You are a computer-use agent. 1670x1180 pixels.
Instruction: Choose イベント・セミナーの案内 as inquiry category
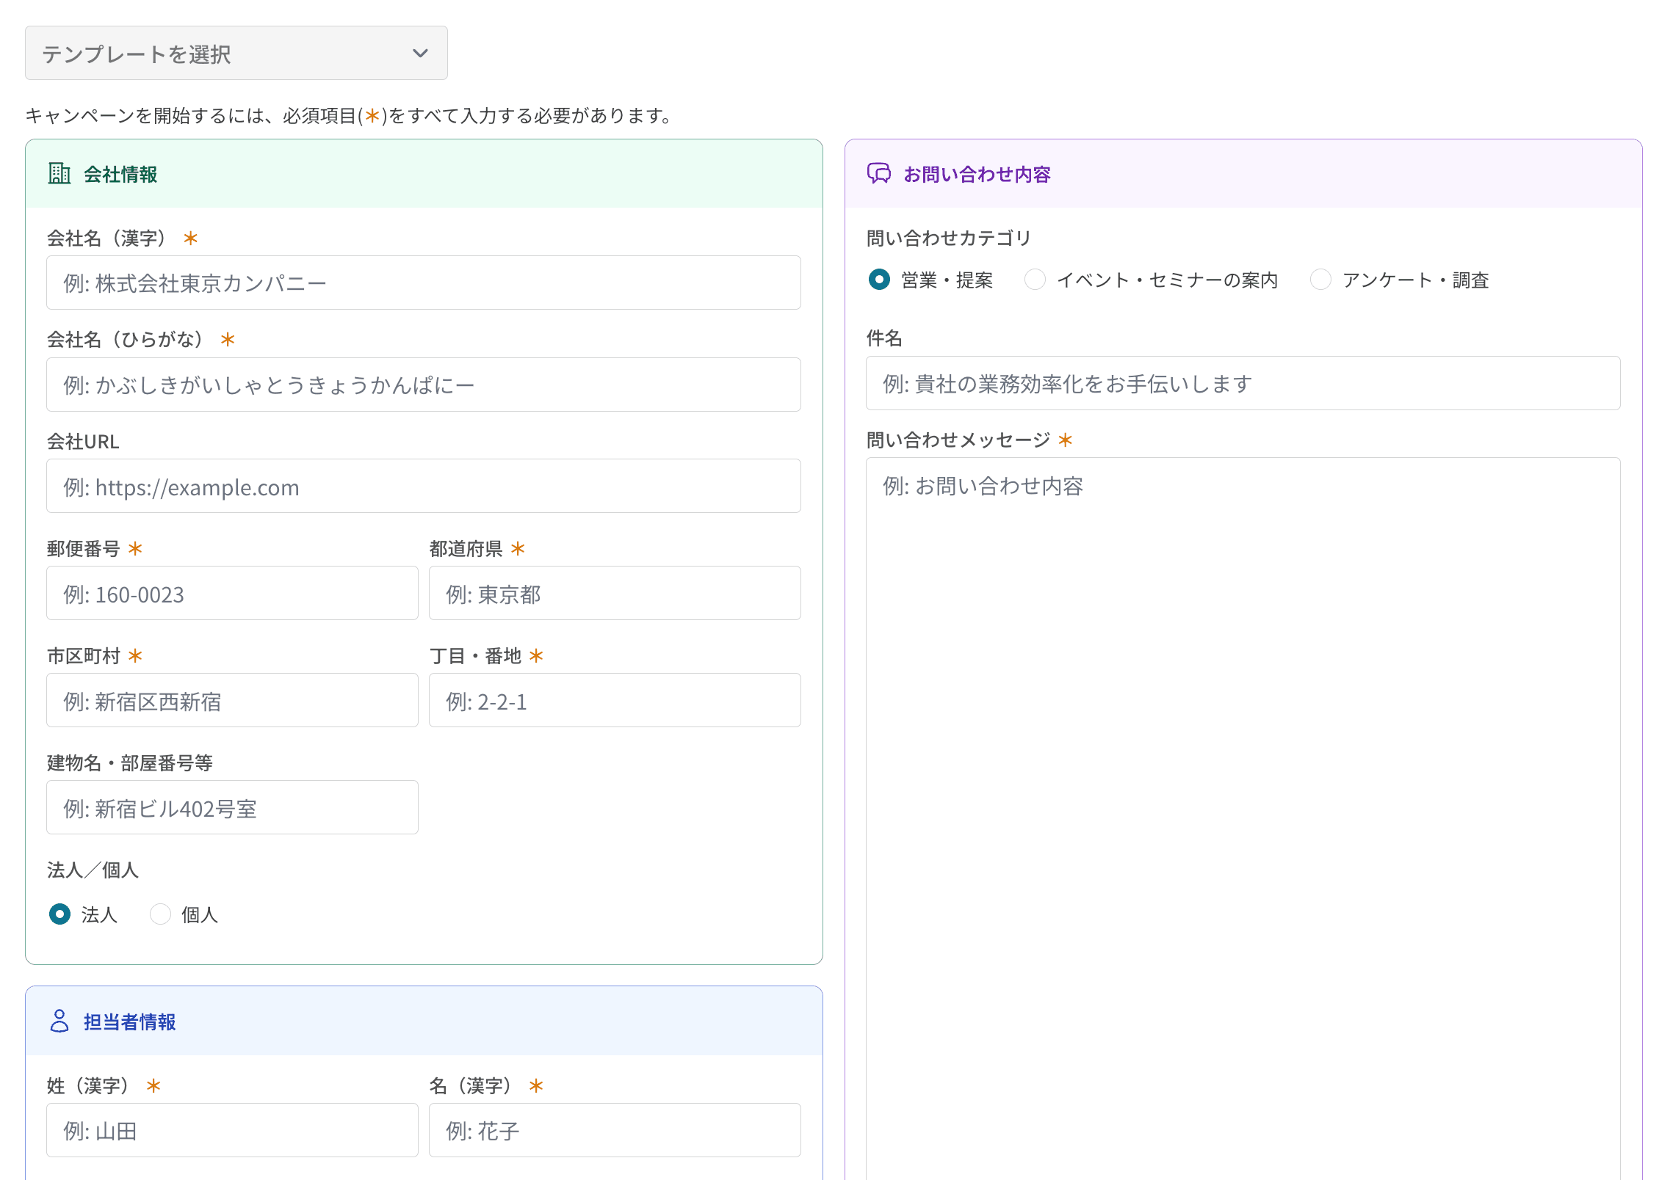pos(1035,280)
